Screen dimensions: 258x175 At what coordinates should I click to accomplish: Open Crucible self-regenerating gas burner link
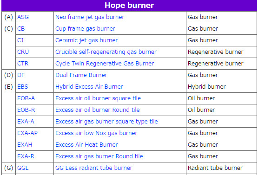click(x=106, y=52)
